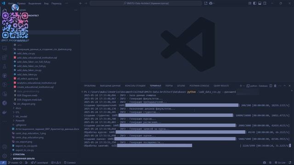Switch to the GITLENS panel tab
This screenshot has height=165, width=294.
tap(181, 86)
